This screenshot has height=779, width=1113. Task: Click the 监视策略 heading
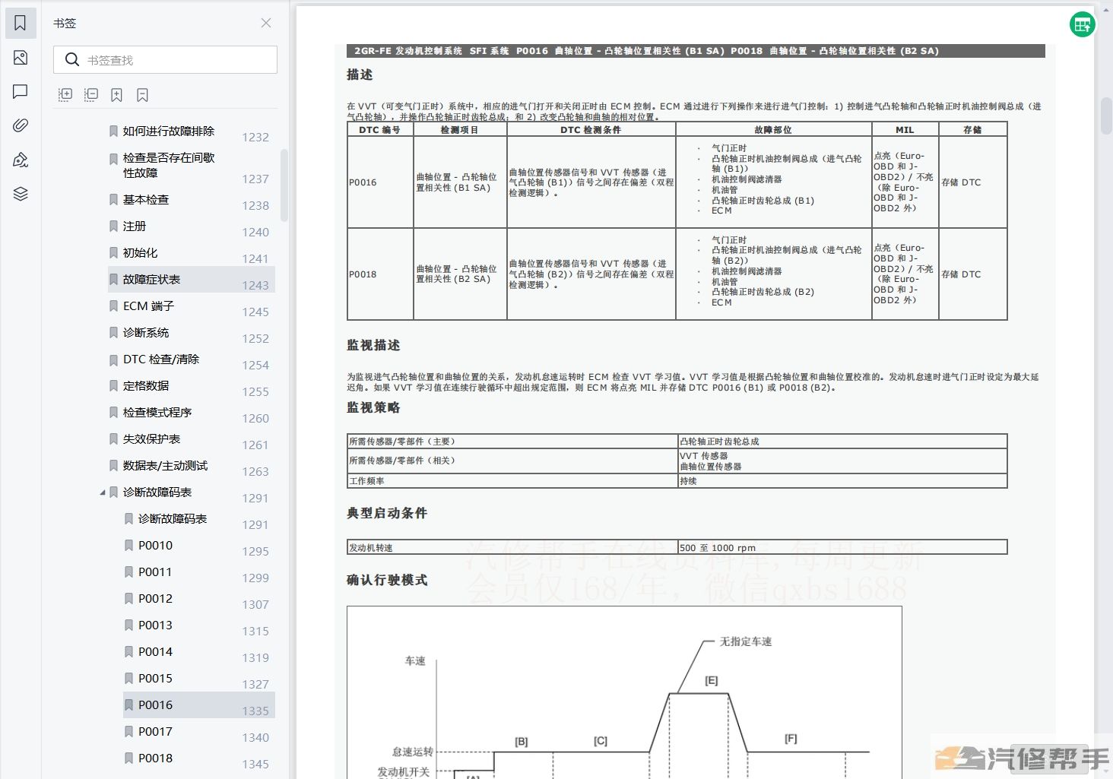click(x=373, y=407)
